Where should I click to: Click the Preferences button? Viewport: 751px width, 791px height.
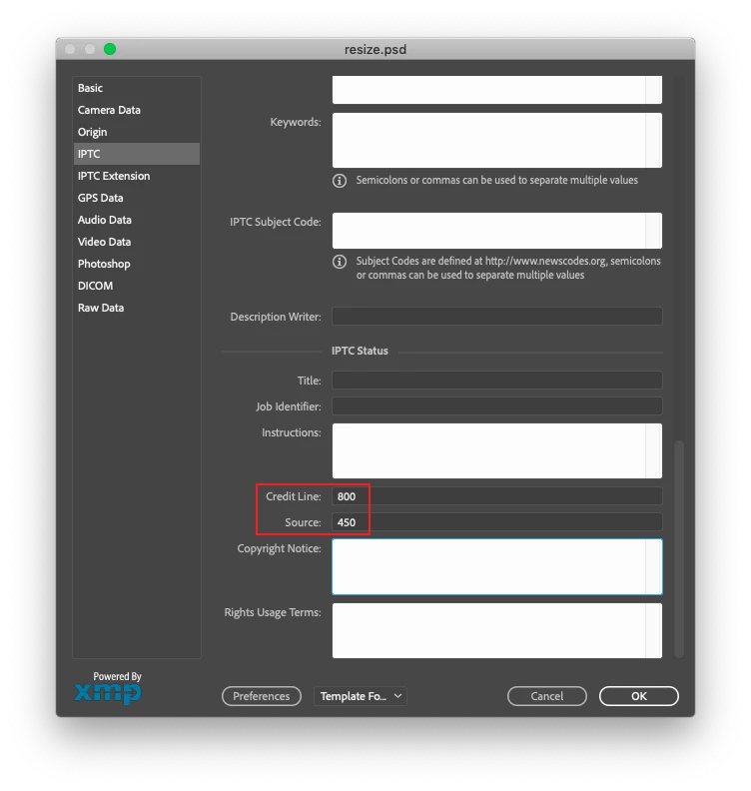(x=262, y=696)
